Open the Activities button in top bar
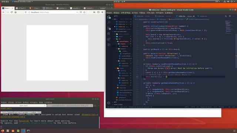This screenshot has width=237, height=133. 5,1
